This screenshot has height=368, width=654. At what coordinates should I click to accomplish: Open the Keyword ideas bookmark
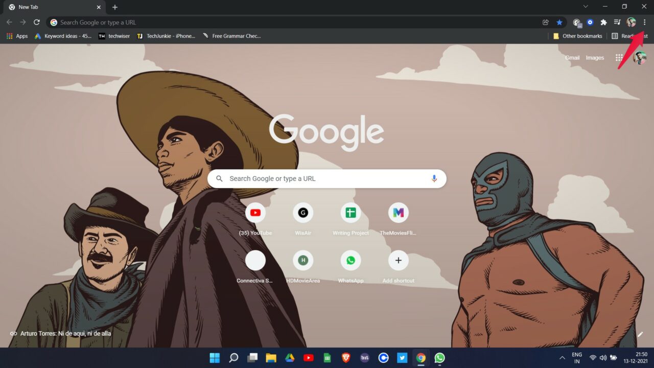[63, 36]
